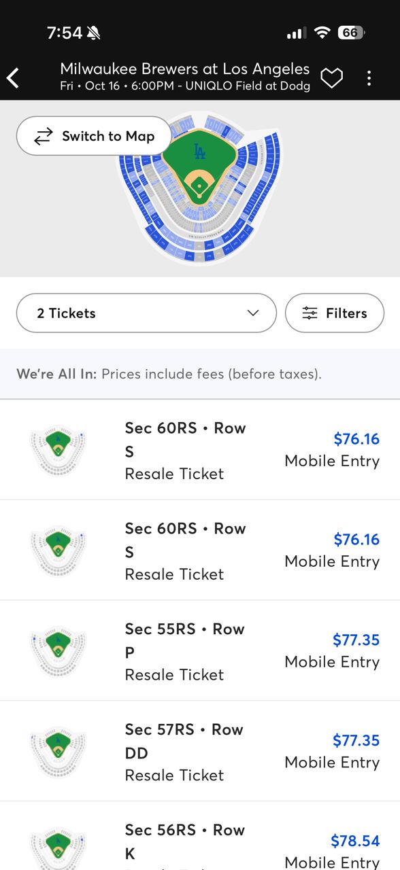This screenshot has width=400, height=870.
Task: Select the Sec 57RS Row DD listing
Action: [x=200, y=752]
